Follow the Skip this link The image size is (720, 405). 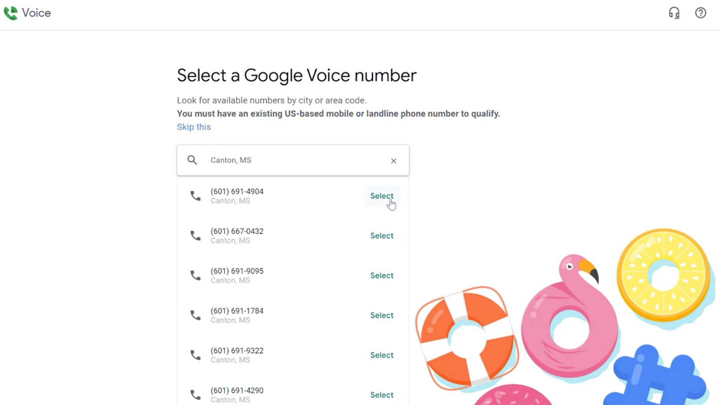[x=193, y=127]
